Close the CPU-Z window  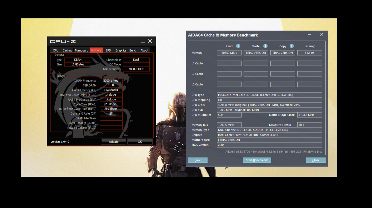[150, 41]
